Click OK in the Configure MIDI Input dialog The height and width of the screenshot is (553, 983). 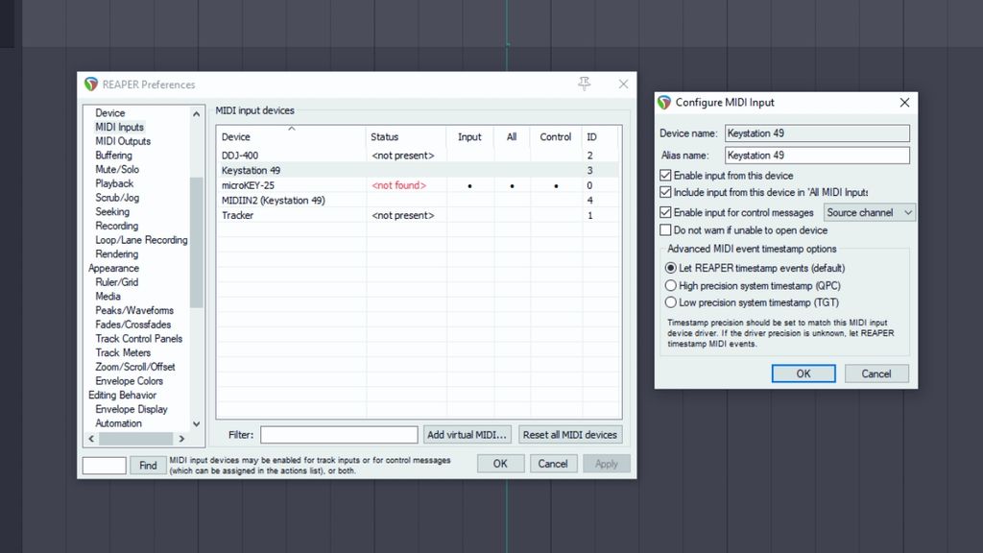click(803, 373)
